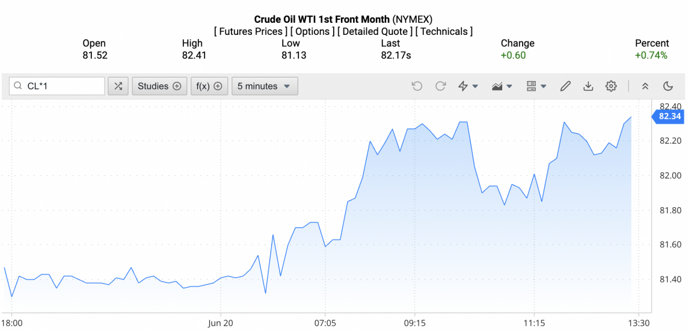Viewport: 688px width, 331px height.
Task: Download the chart image
Action: click(588, 86)
